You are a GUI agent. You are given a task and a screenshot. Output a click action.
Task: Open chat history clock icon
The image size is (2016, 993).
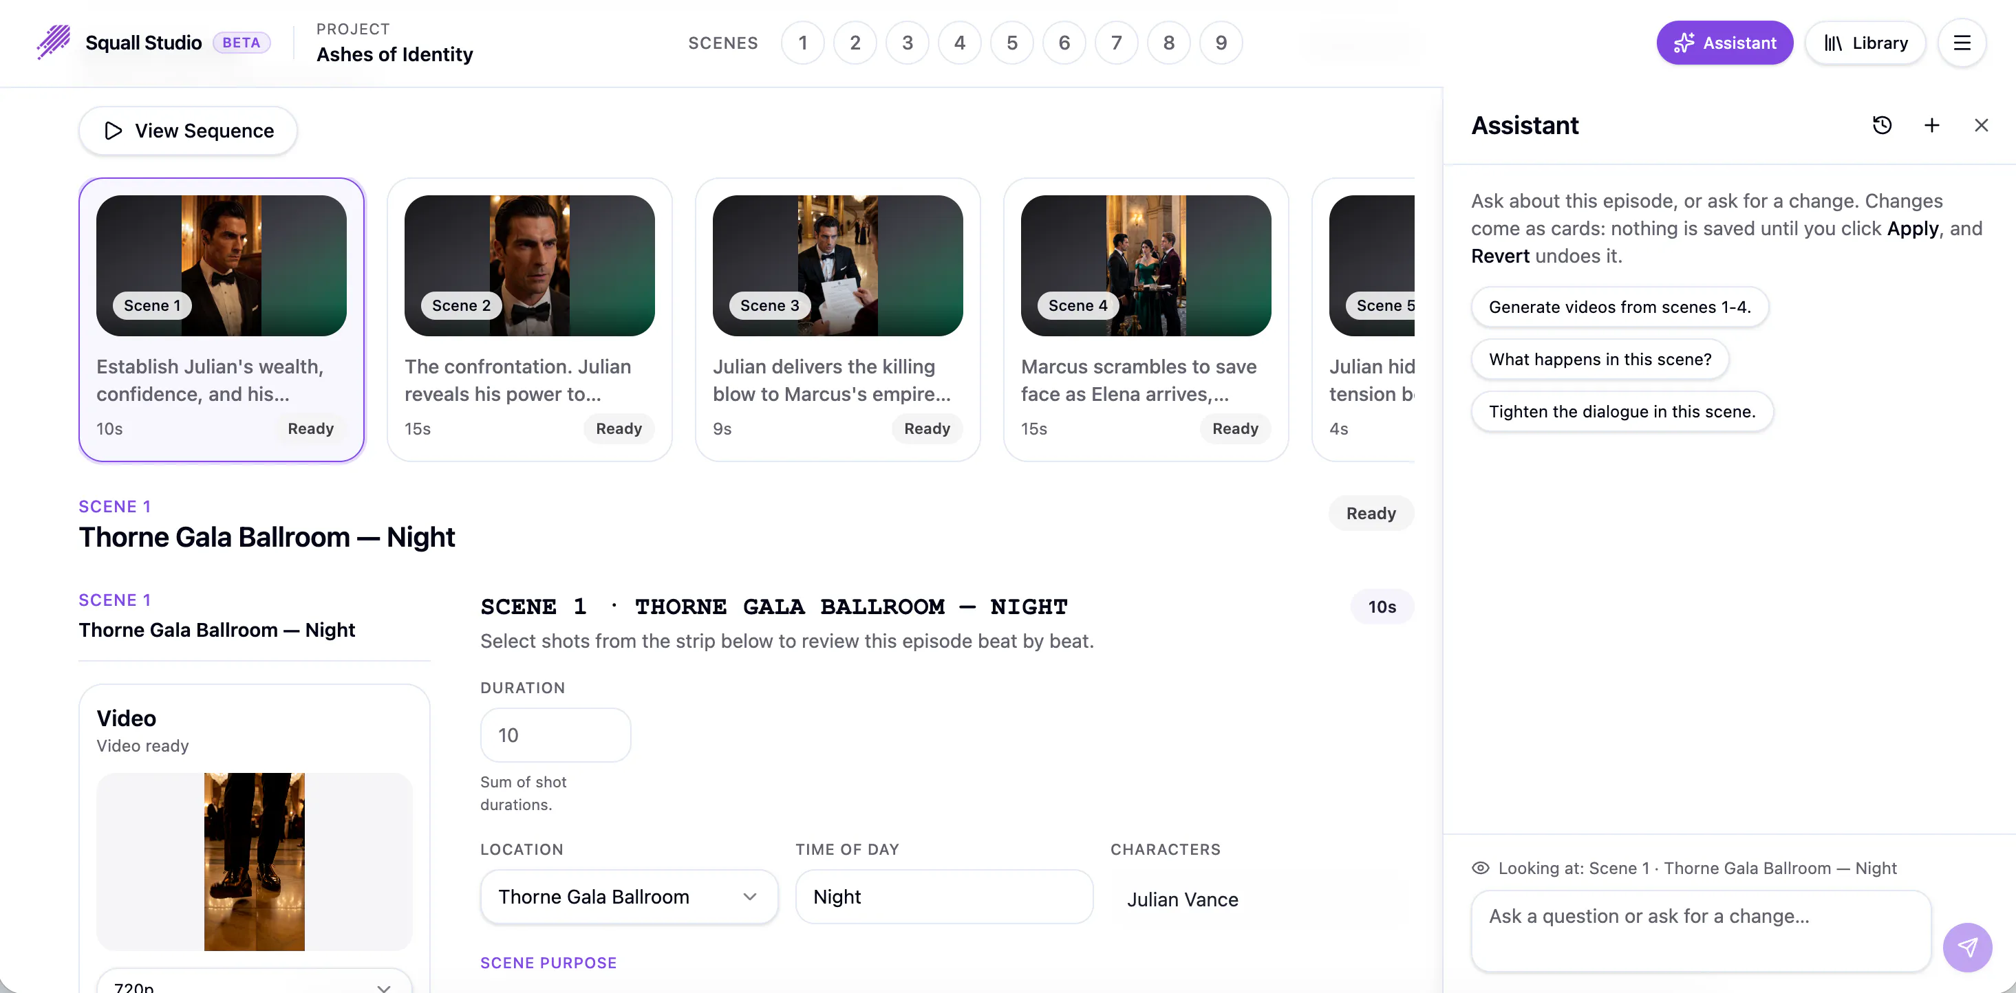(1883, 125)
